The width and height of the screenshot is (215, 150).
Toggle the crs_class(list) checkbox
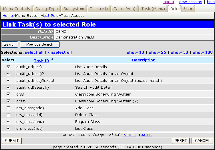pyautogui.click(x=8, y=128)
